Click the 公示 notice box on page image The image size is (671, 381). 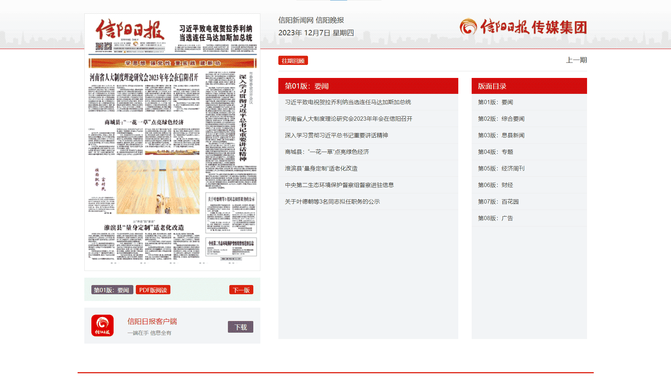(231, 213)
